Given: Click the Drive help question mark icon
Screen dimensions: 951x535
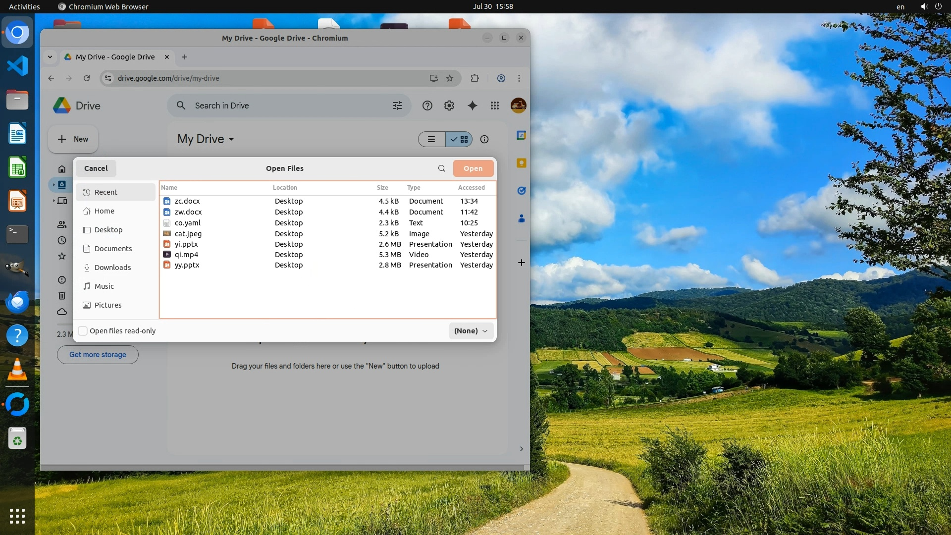Looking at the screenshot, I should [x=427, y=106].
